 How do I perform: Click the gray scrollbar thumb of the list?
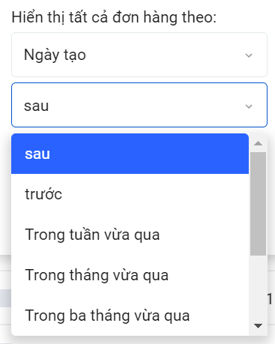(258, 204)
